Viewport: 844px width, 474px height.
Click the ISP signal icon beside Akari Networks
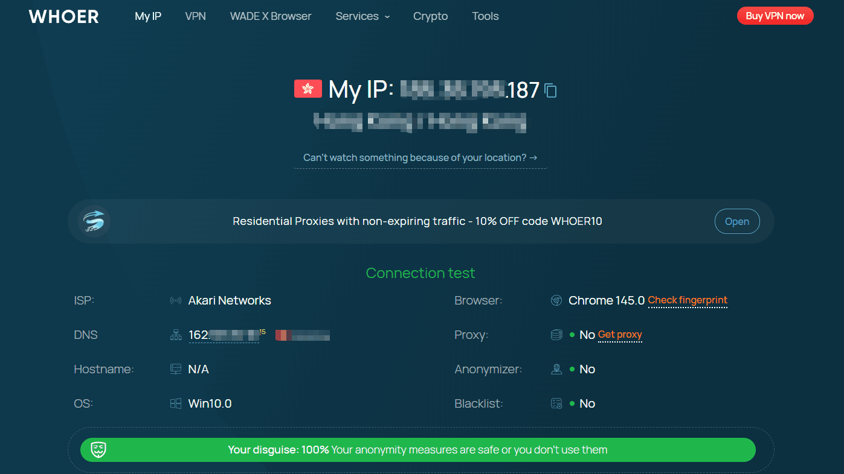(x=176, y=300)
